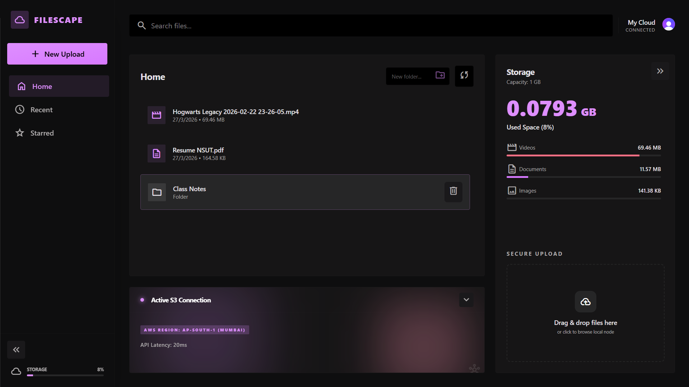Click the Active S3 Connection title

tap(181, 300)
